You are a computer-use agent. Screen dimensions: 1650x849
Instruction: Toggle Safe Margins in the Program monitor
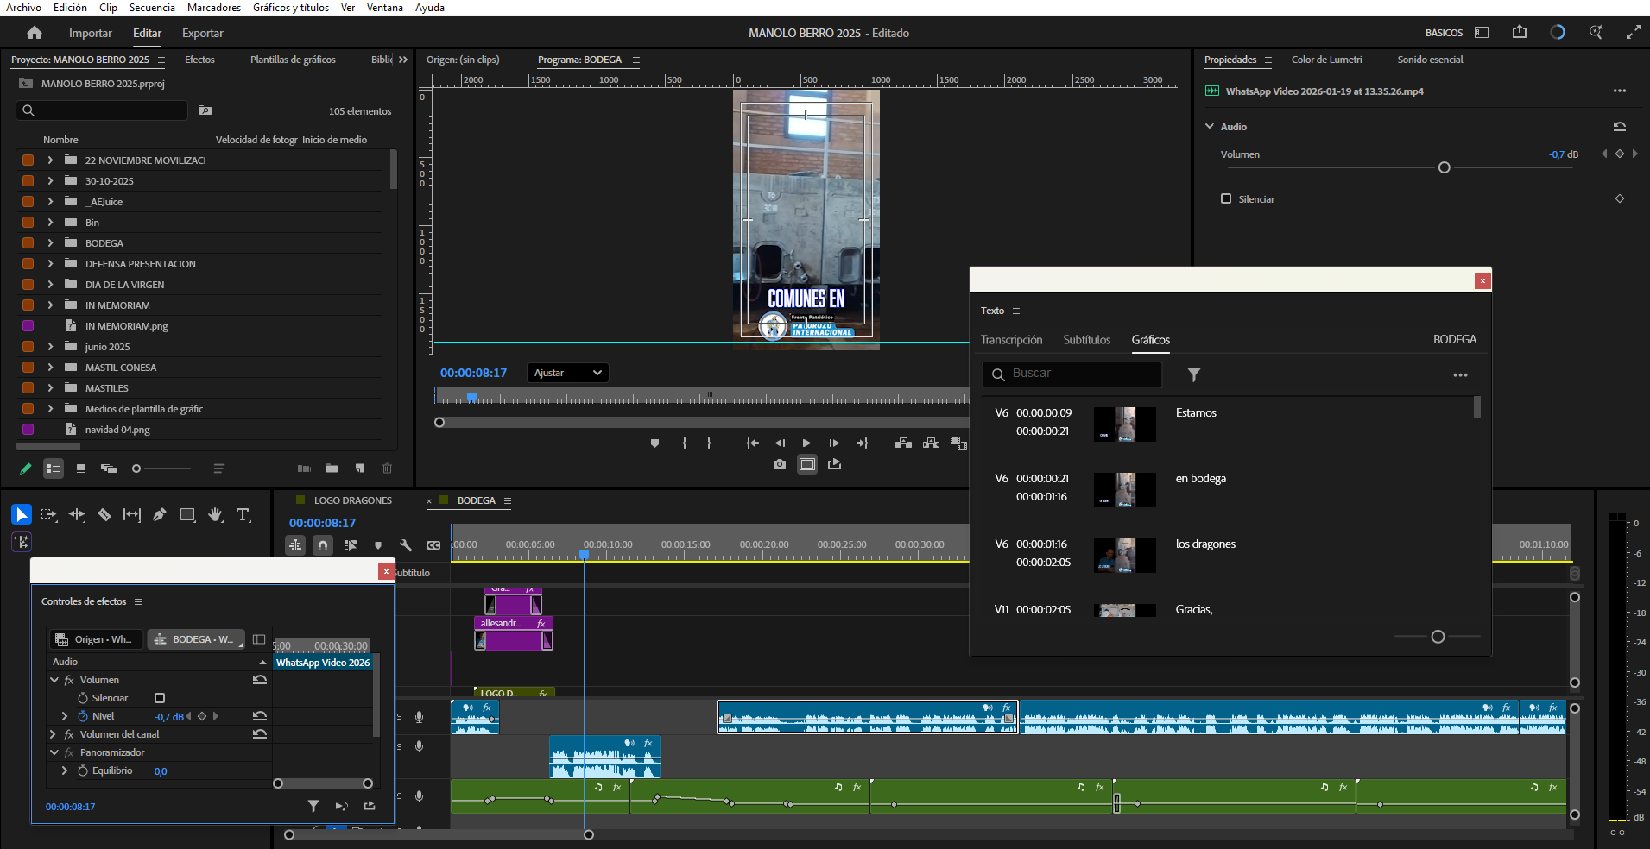pyautogui.click(x=807, y=464)
